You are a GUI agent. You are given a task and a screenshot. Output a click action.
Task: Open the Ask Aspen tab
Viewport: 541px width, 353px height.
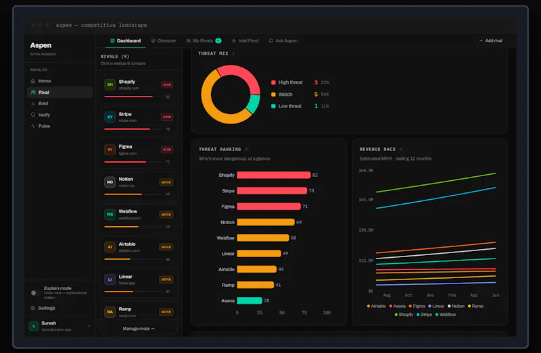(283, 40)
